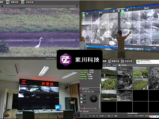Viewport: 159px width, 119px height.
Task: Click the horizontal scrollbar under the thumbnail grid
Action: 132,113
